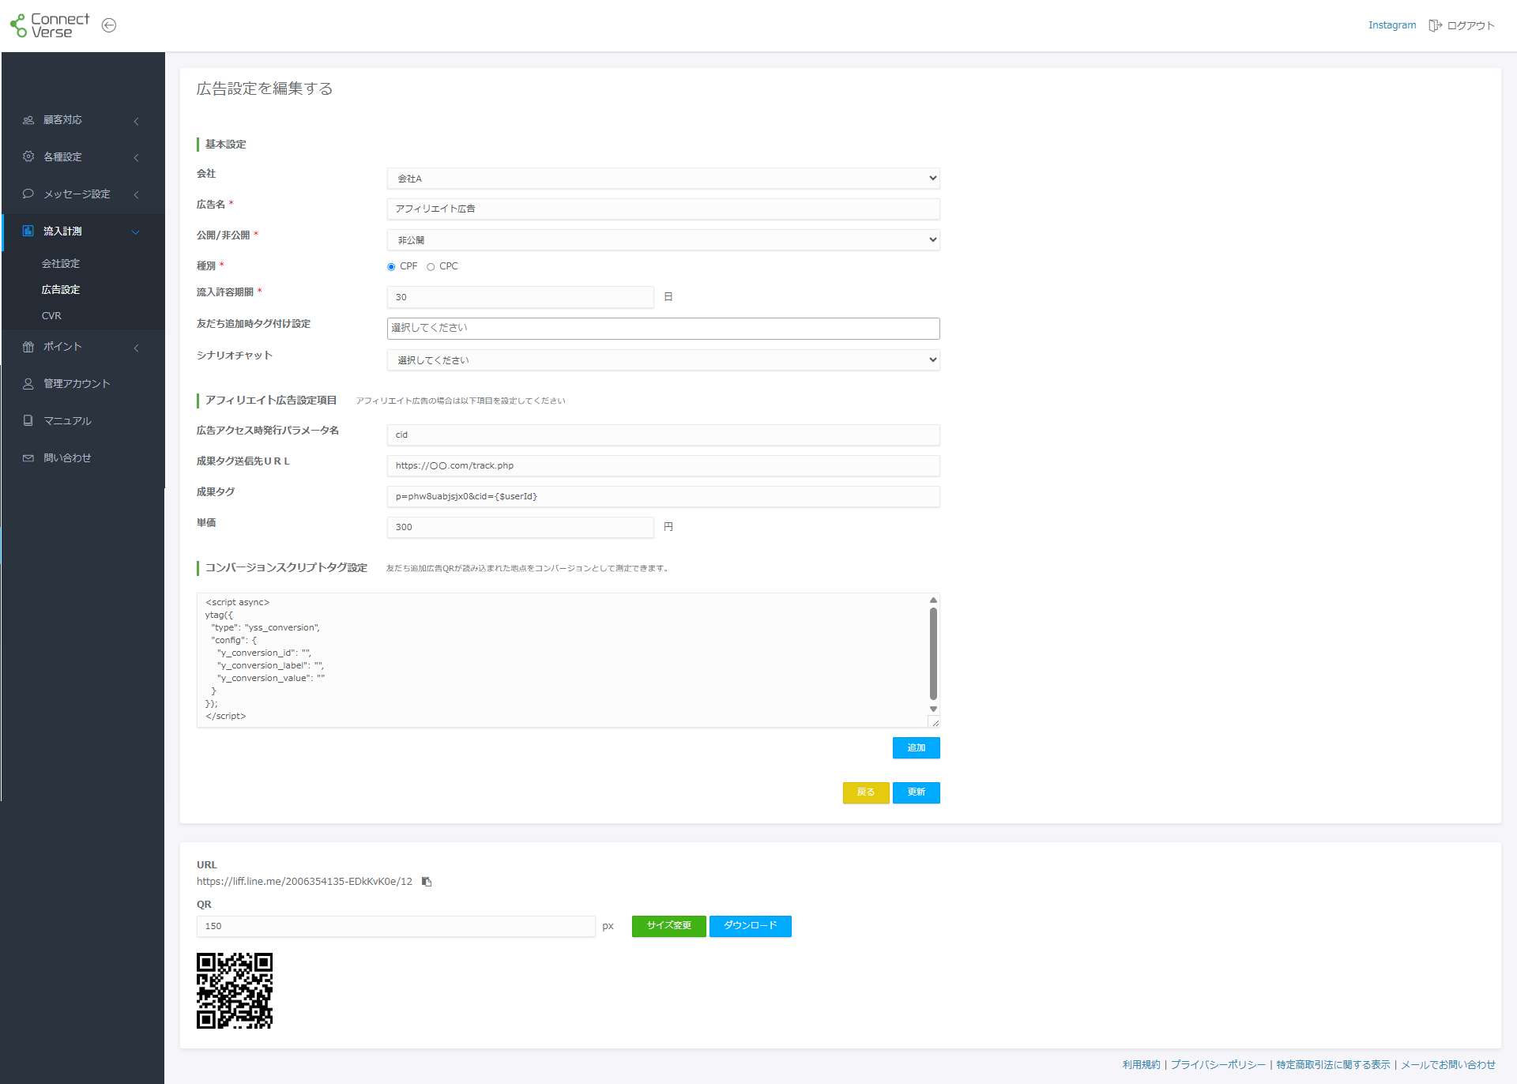Click the logout door icon
This screenshot has width=1517, height=1084.
(1435, 25)
